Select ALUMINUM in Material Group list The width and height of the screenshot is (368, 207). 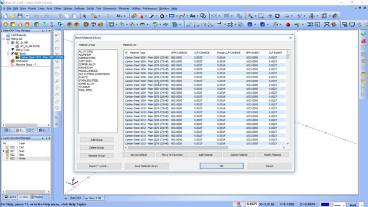coord(85,55)
